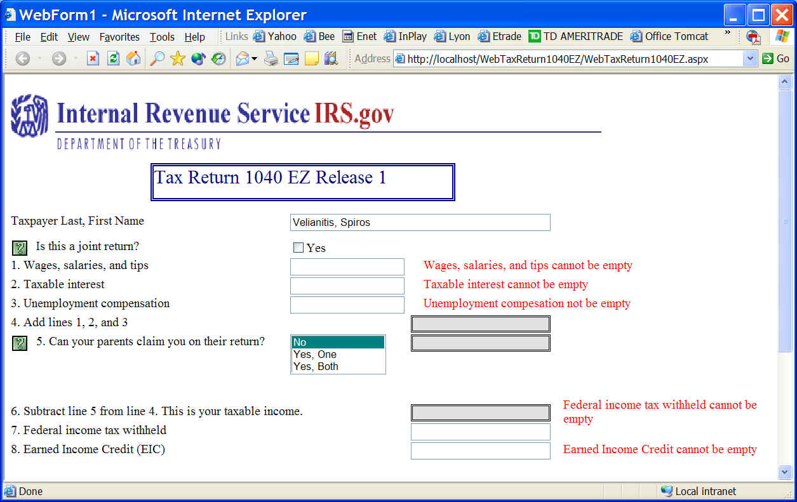Open the Bee link in Links bar
Screen dimensions: 797x502
click(319, 36)
